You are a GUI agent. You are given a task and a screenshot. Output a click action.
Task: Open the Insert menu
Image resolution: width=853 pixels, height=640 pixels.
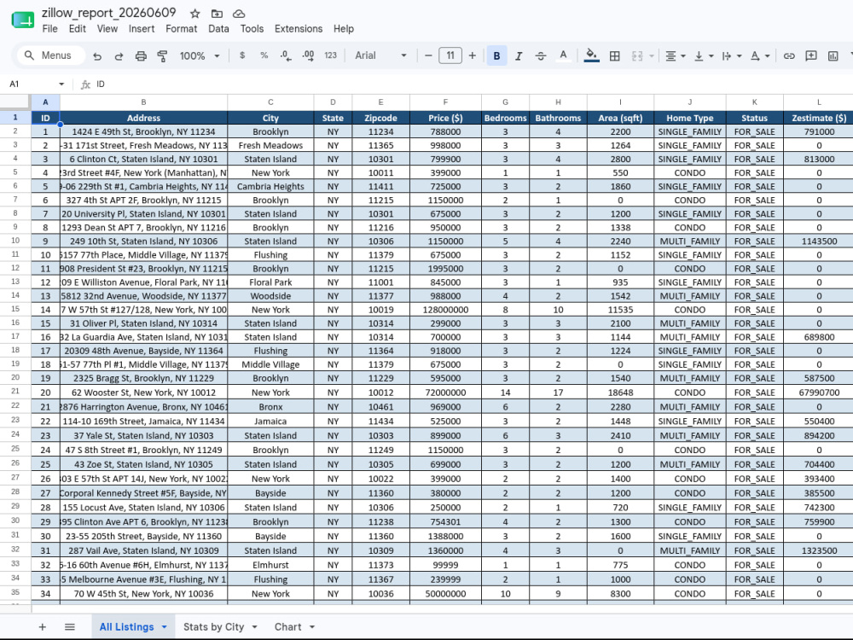(x=142, y=29)
